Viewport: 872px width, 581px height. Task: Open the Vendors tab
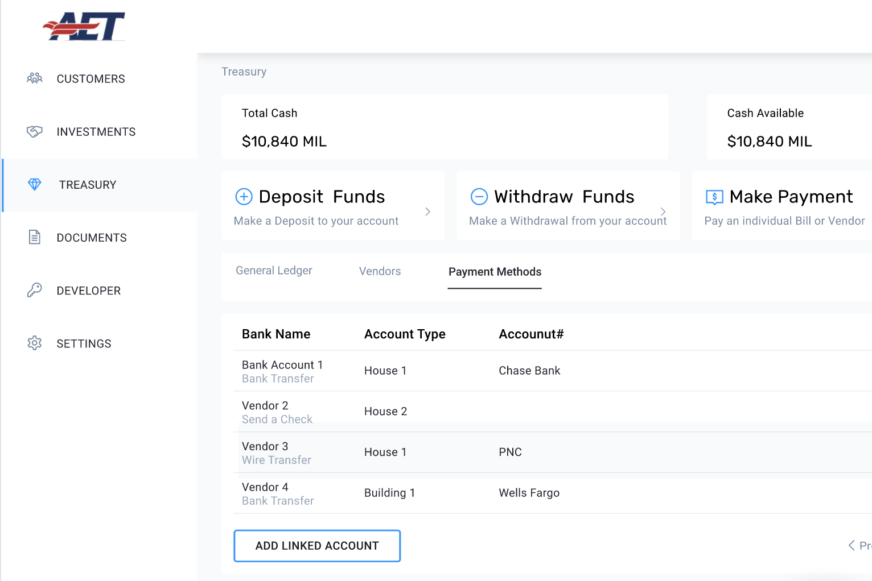point(380,272)
